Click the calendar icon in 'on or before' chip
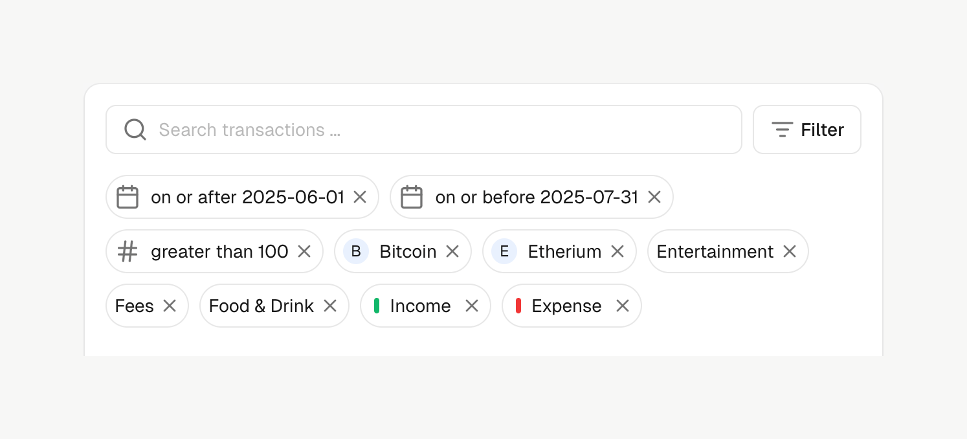This screenshot has height=439, width=967. coord(412,197)
